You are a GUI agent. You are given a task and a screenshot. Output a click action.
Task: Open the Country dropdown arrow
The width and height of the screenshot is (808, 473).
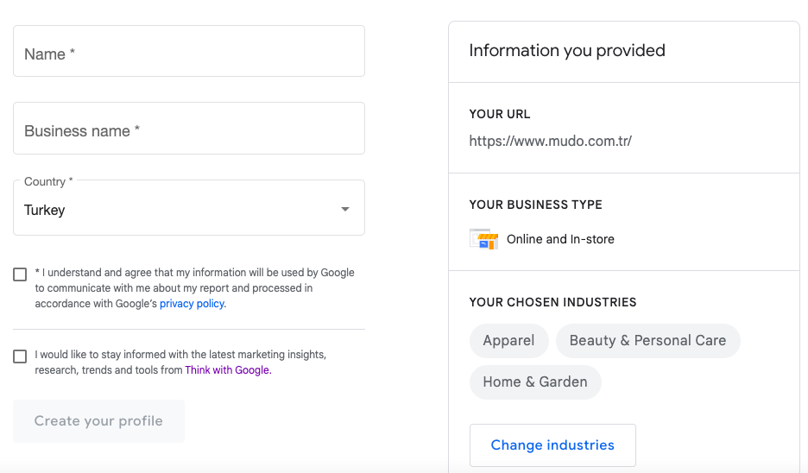click(x=345, y=209)
